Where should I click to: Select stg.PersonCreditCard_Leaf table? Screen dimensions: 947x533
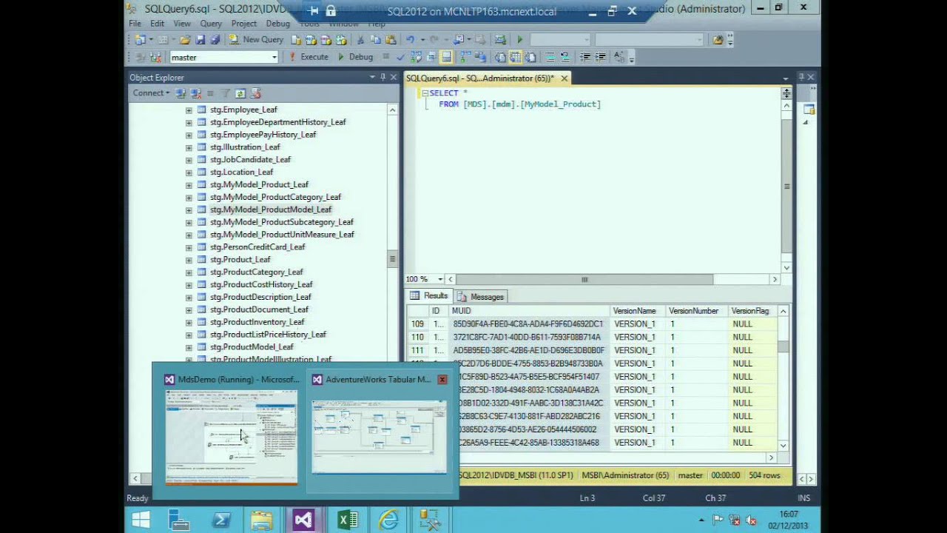[x=257, y=247]
